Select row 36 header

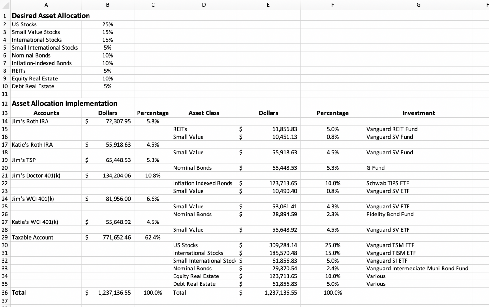[5, 292]
